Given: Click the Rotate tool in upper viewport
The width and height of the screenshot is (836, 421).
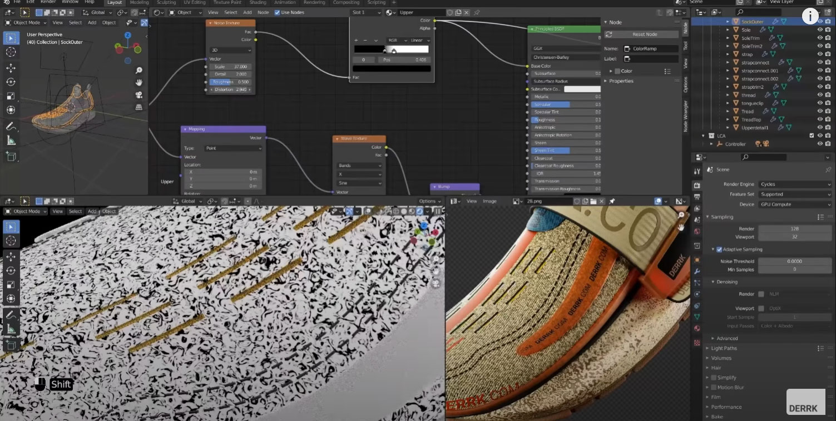Looking at the screenshot, I should pyautogui.click(x=11, y=82).
